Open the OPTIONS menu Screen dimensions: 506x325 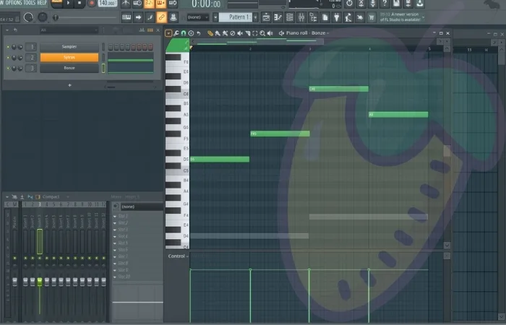pyautogui.click(x=14, y=3)
